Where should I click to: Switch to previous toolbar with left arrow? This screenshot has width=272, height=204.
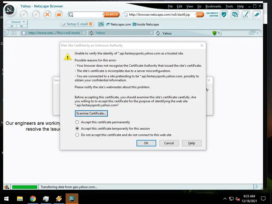pyautogui.click(x=11, y=26)
